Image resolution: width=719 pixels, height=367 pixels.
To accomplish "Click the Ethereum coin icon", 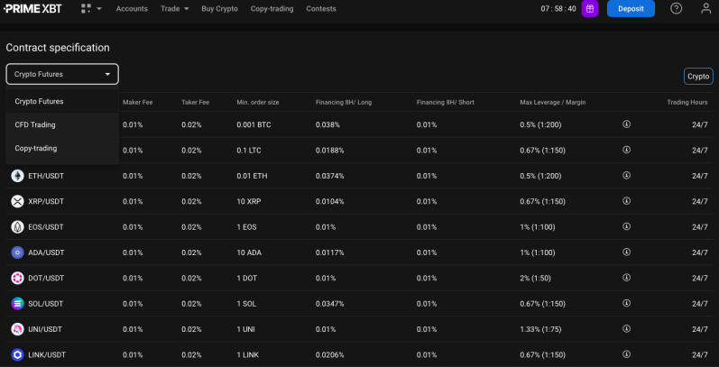I will (x=17, y=176).
